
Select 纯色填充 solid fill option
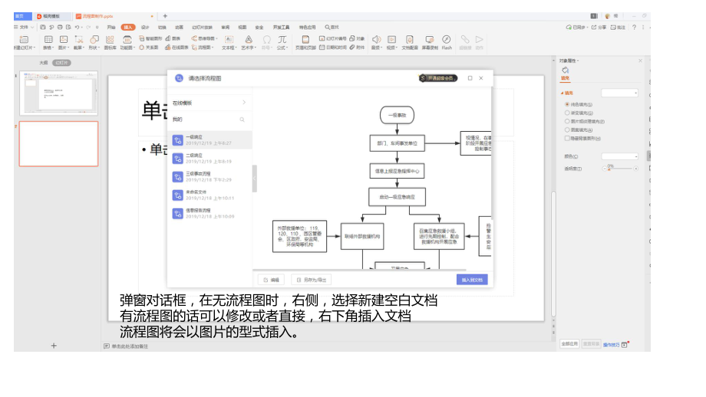click(579, 104)
